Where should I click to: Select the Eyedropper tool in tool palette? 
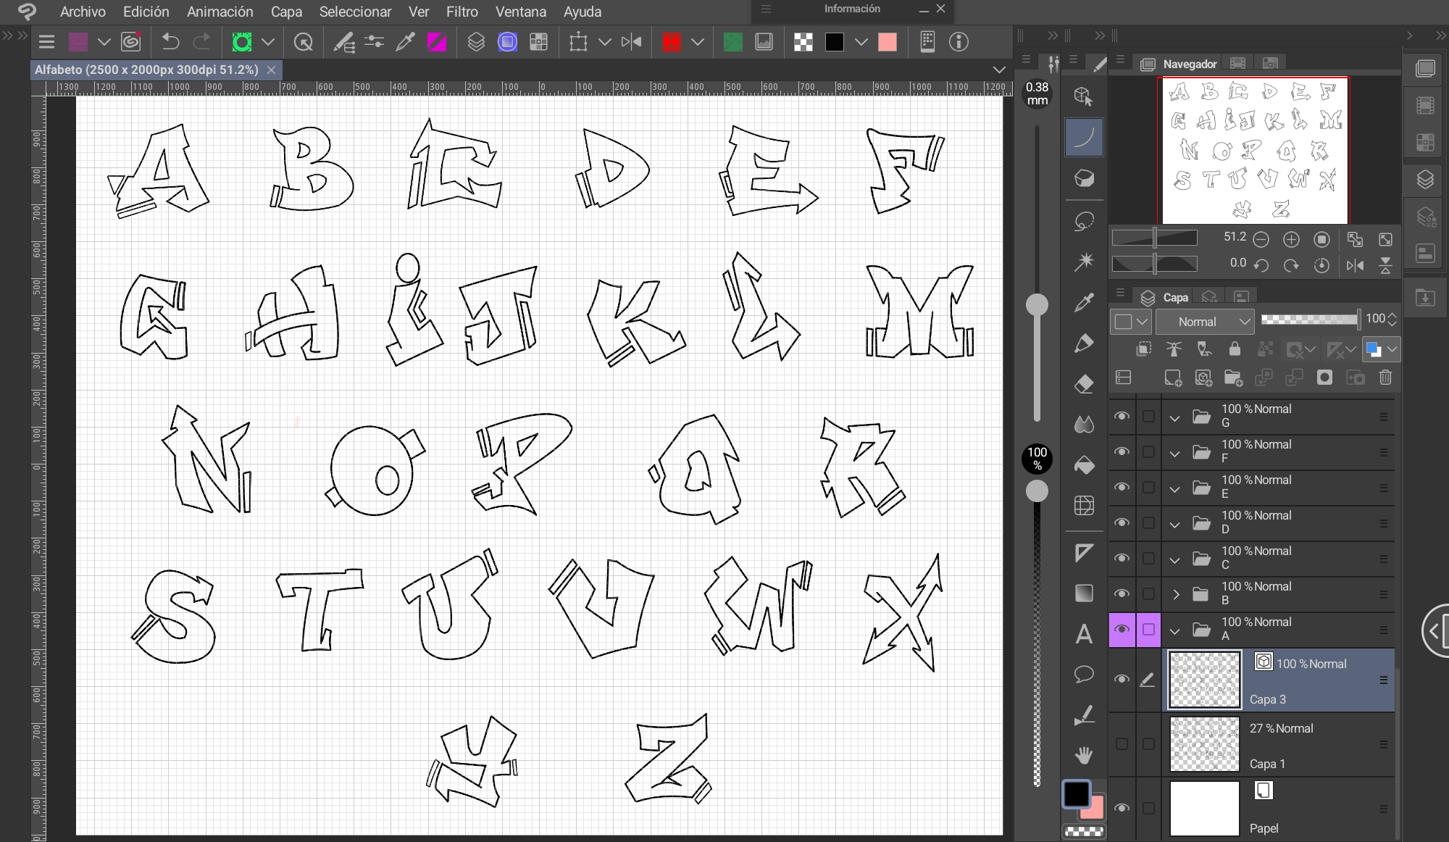pos(1084,302)
